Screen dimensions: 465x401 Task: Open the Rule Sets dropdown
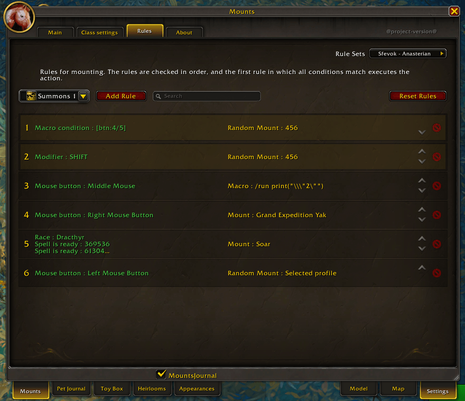[x=408, y=54]
